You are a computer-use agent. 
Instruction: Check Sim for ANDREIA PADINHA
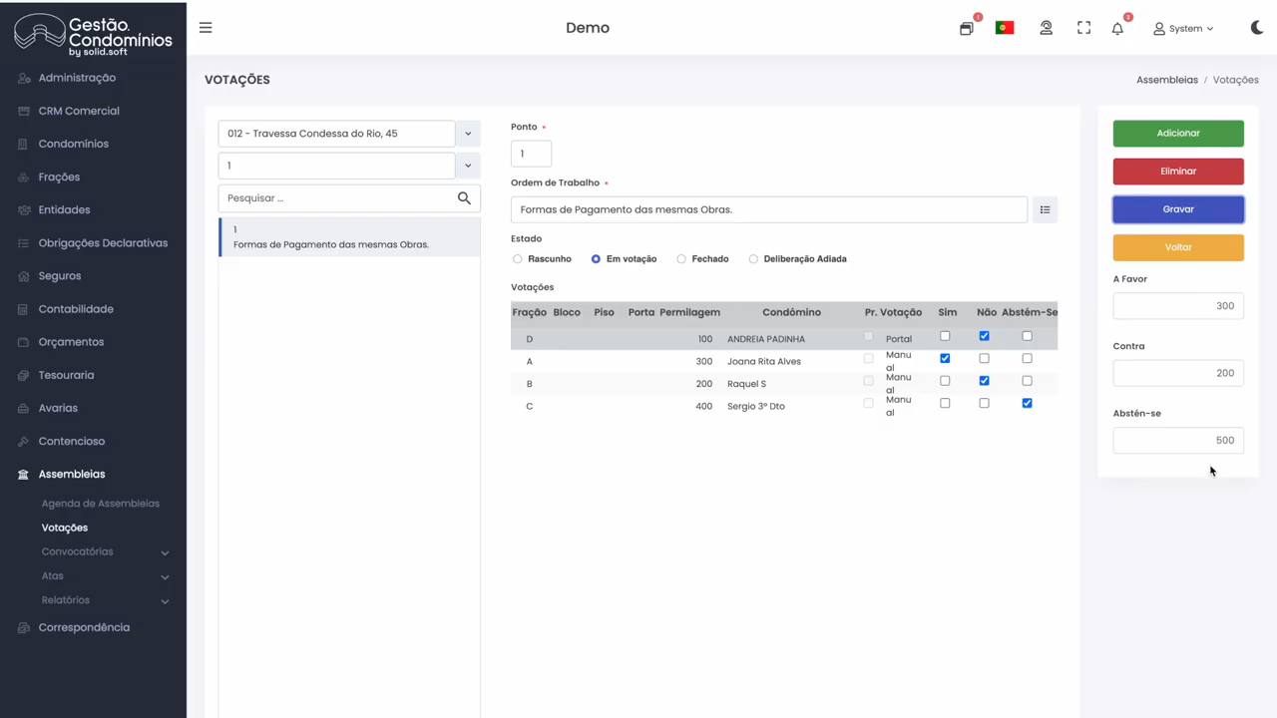[945, 336]
